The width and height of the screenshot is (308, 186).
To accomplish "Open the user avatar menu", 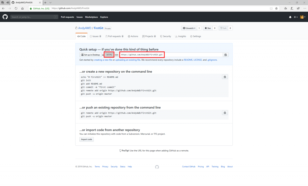I will point(303,17).
